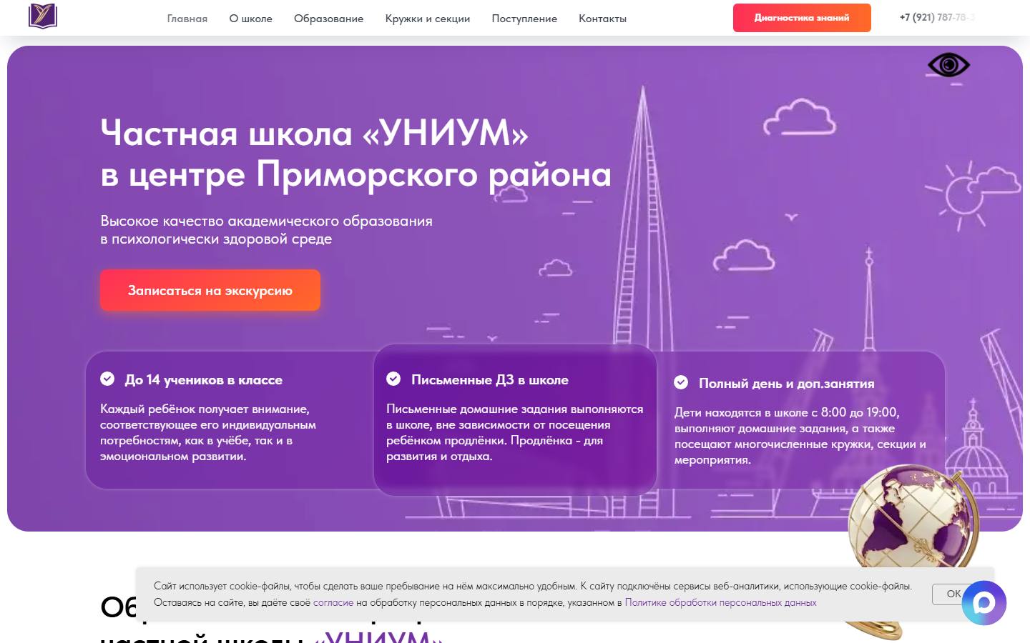
Task: Open Политике обработки персональных данных link
Action: [720, 602]
